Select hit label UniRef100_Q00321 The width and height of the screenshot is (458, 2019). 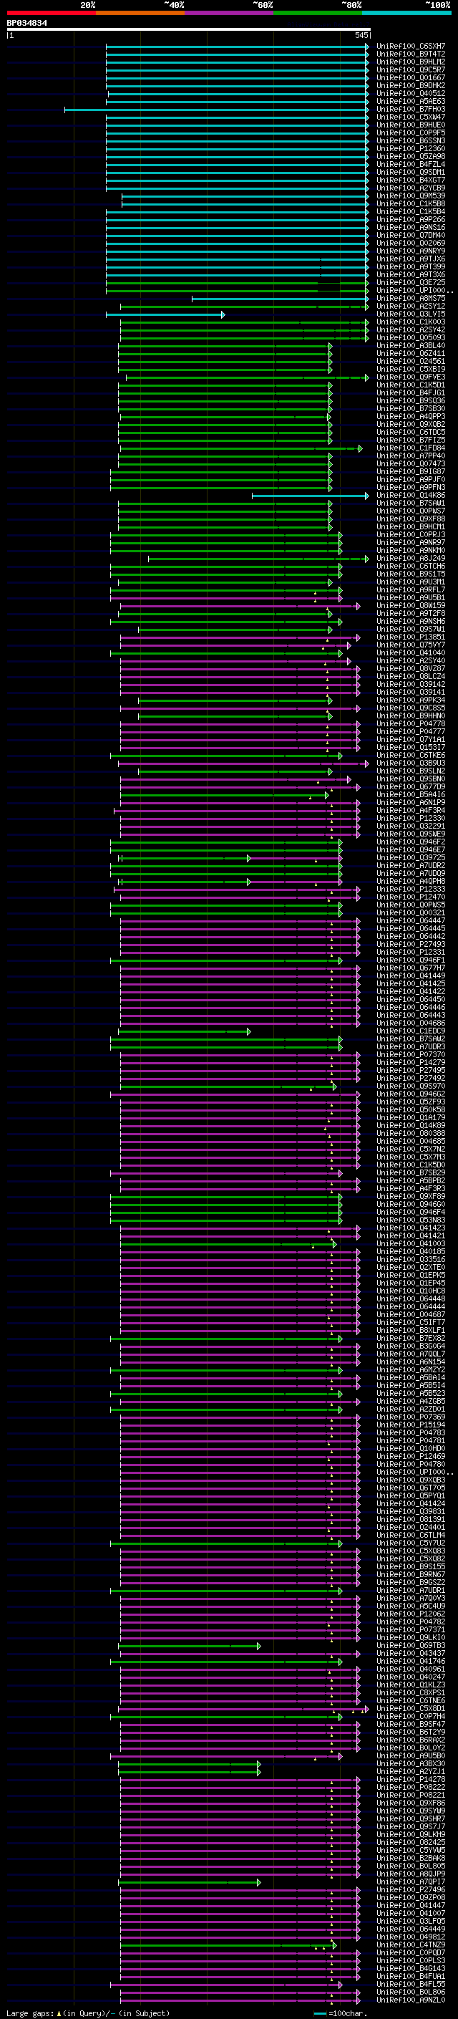(x=411, y=913)
